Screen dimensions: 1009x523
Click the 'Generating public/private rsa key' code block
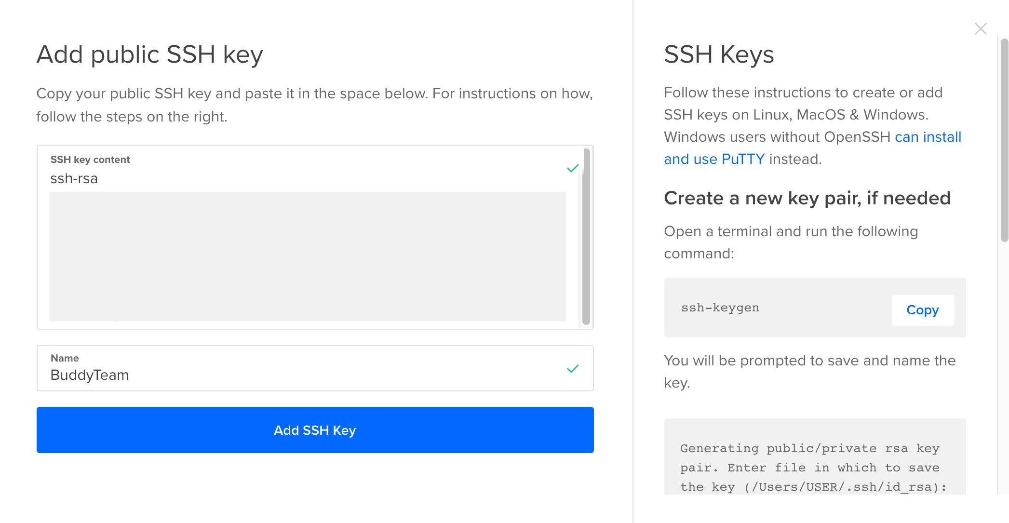pyautogui.click(x=815, y=456)
